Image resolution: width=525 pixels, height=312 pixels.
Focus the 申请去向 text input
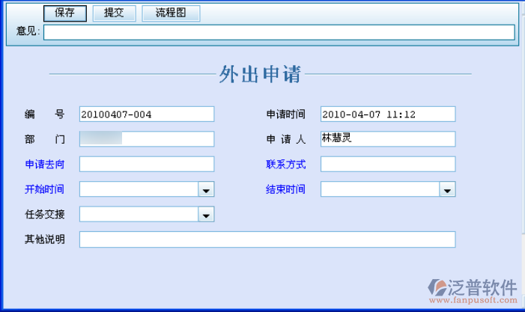pyautogui.click(x=146, y=164)
